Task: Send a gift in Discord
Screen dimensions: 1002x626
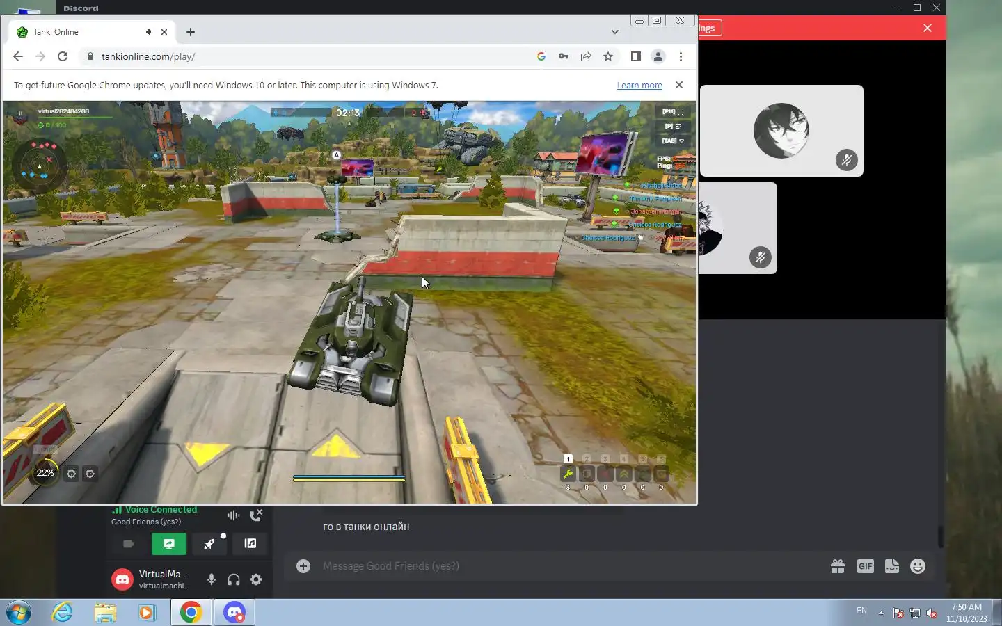Action: tap(838, 566)
